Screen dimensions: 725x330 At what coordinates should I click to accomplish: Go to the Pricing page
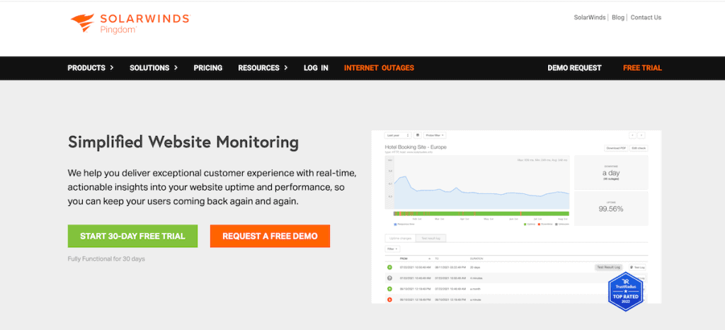[208, 68]
